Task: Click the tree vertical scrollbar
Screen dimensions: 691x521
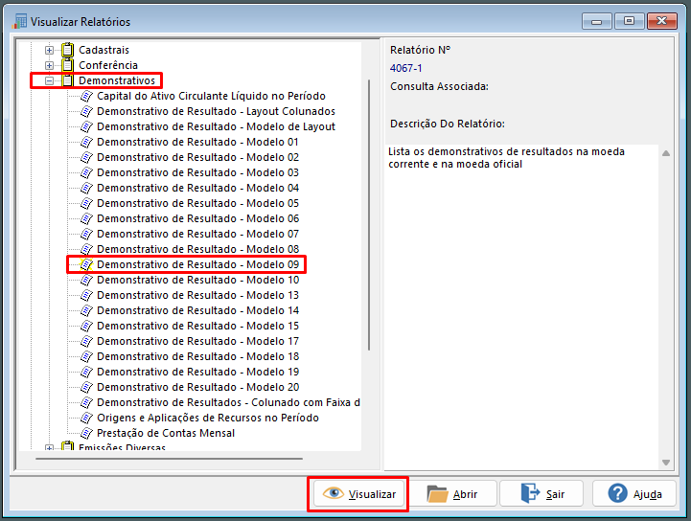Action: click(369, 215)
